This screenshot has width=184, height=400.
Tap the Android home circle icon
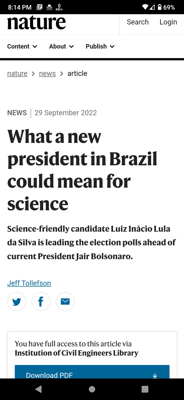click(92, 389)
